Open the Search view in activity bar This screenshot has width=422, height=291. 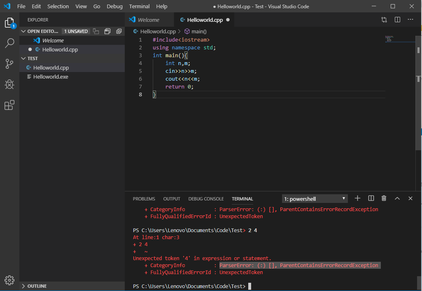tap(9, 43)
